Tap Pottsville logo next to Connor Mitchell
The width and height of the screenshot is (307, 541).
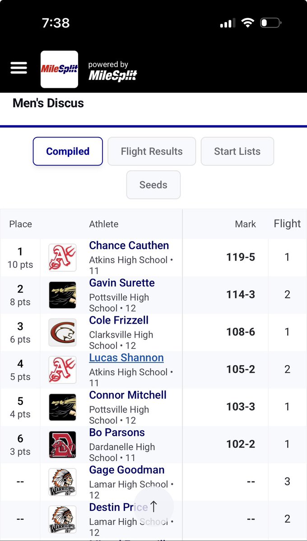coord(62,407)
